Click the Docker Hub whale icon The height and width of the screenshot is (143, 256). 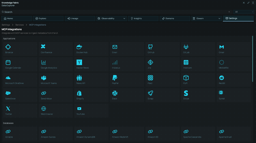[x=79, y=47]
